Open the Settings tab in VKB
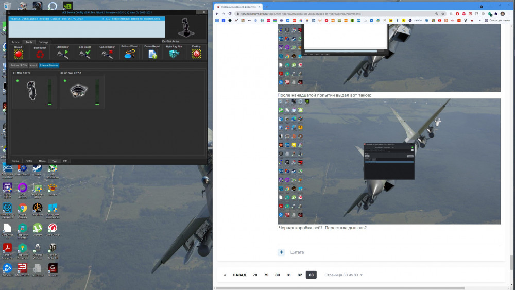 43,42
